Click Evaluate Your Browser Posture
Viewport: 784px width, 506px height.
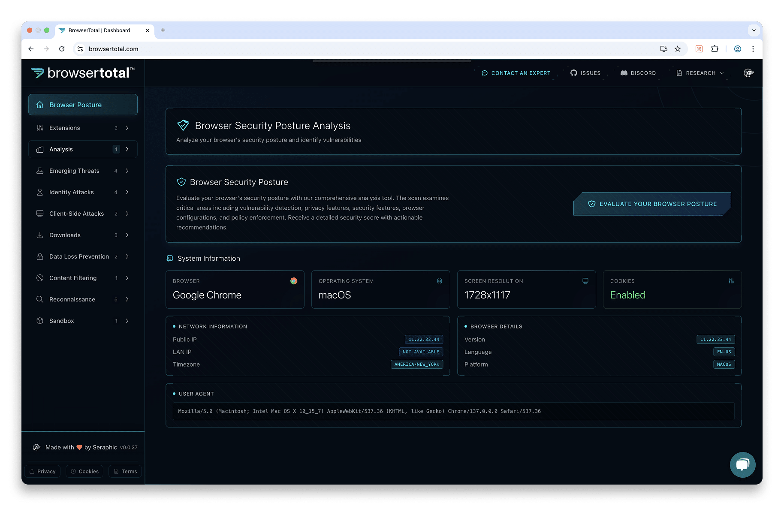coord(652,204)
